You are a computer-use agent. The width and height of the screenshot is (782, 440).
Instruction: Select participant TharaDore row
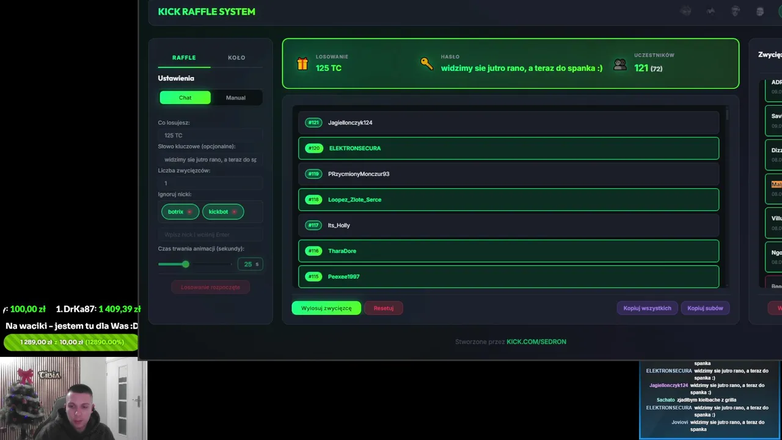pyautogui.click(x=508, y=251)
